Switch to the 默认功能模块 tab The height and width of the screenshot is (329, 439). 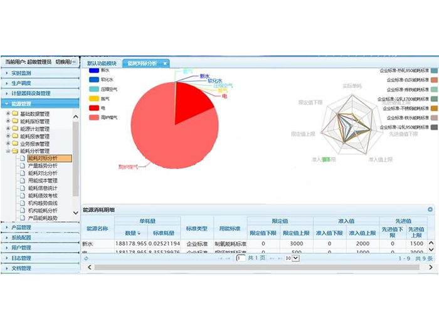(x=102, y=63)
